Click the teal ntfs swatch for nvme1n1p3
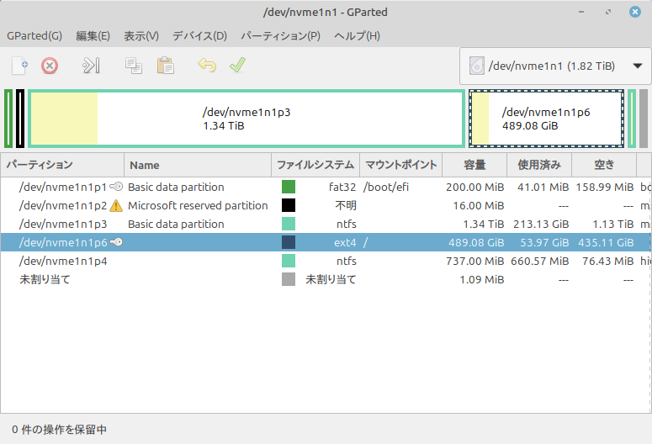This screenshot has width=652, height=444. click(289, 224)
